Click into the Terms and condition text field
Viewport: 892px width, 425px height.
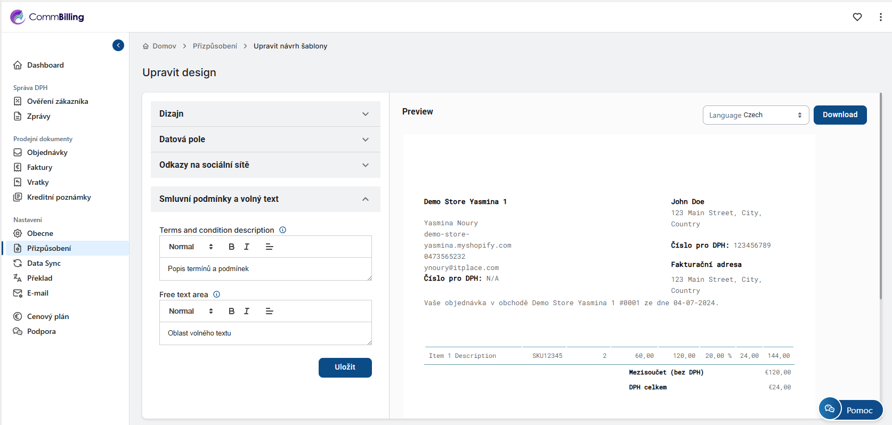pos(265,269)
